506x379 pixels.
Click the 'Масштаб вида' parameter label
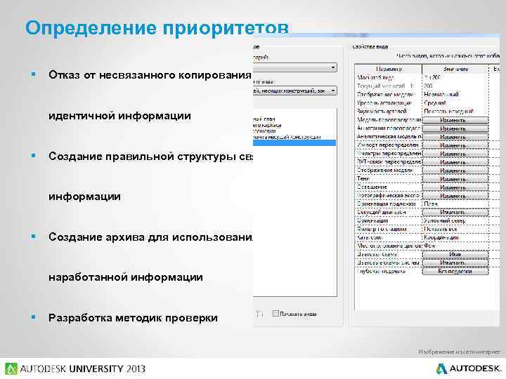pos(375,77)
